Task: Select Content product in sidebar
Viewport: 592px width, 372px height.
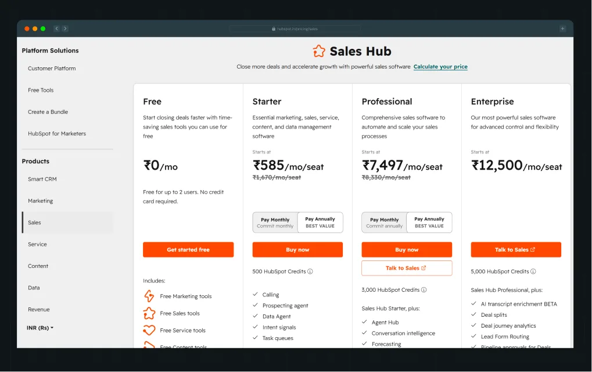Action: click(x=38, y=266)
